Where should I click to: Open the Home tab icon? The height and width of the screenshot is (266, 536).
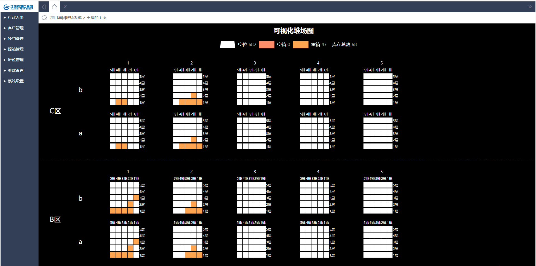coord(54,7)
